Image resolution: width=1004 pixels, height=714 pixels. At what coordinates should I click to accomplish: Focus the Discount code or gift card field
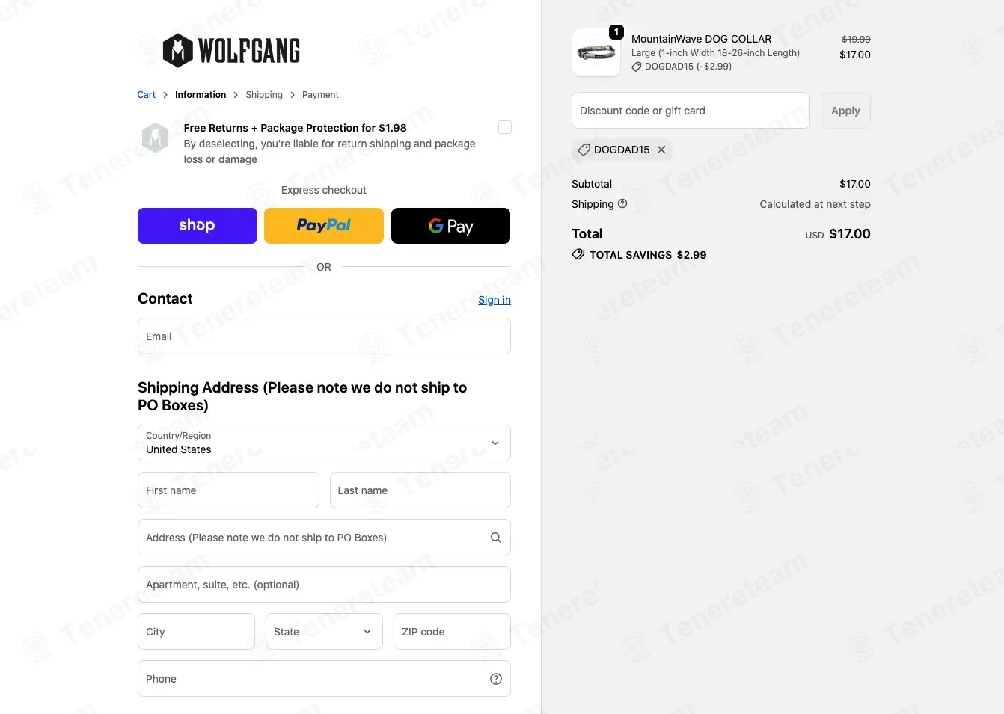click(x=691, y=111)
